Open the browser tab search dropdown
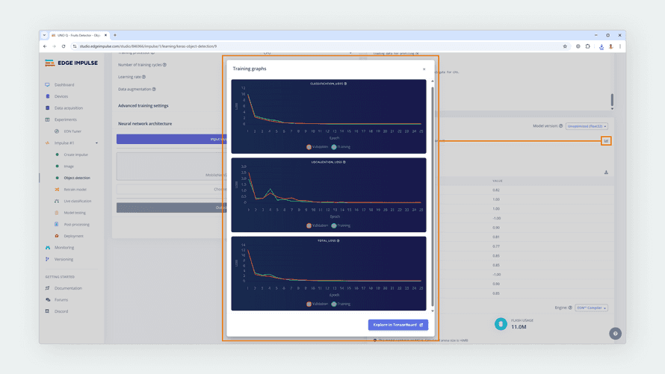The height and width of the screenshot is (374, 665). pyautogui.click(x=44, y=36)
